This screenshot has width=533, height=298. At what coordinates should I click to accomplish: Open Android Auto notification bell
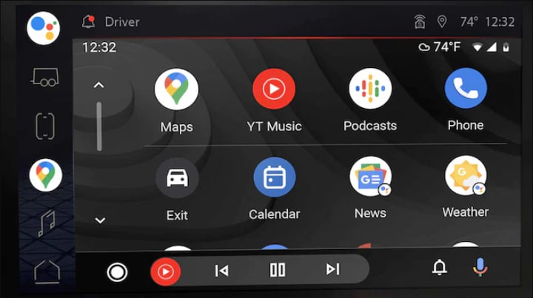[x=440, y=268]
